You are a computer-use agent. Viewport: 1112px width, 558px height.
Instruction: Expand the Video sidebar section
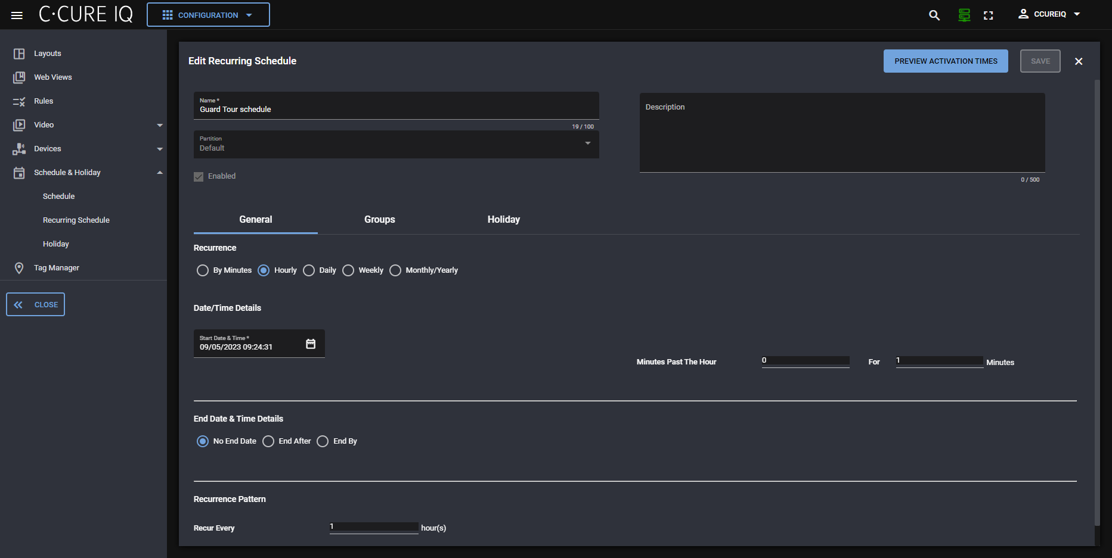(159, 125)
